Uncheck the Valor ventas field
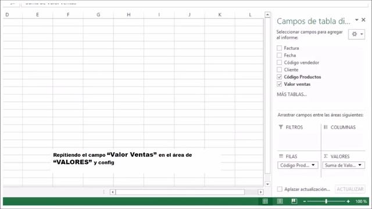The height and width of the screenshot is (209, 372). coord(279,84)
